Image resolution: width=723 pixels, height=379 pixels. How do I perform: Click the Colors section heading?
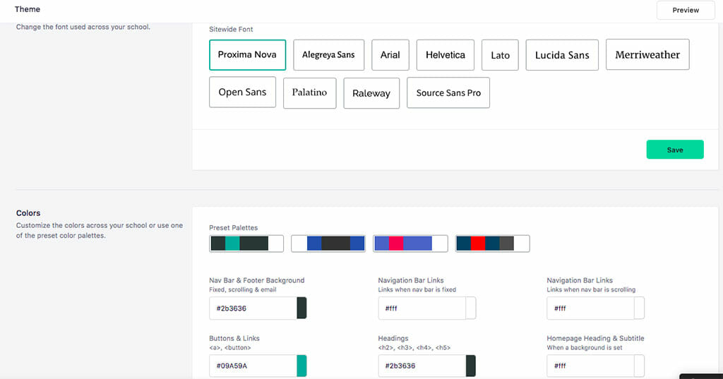[28, 213]
